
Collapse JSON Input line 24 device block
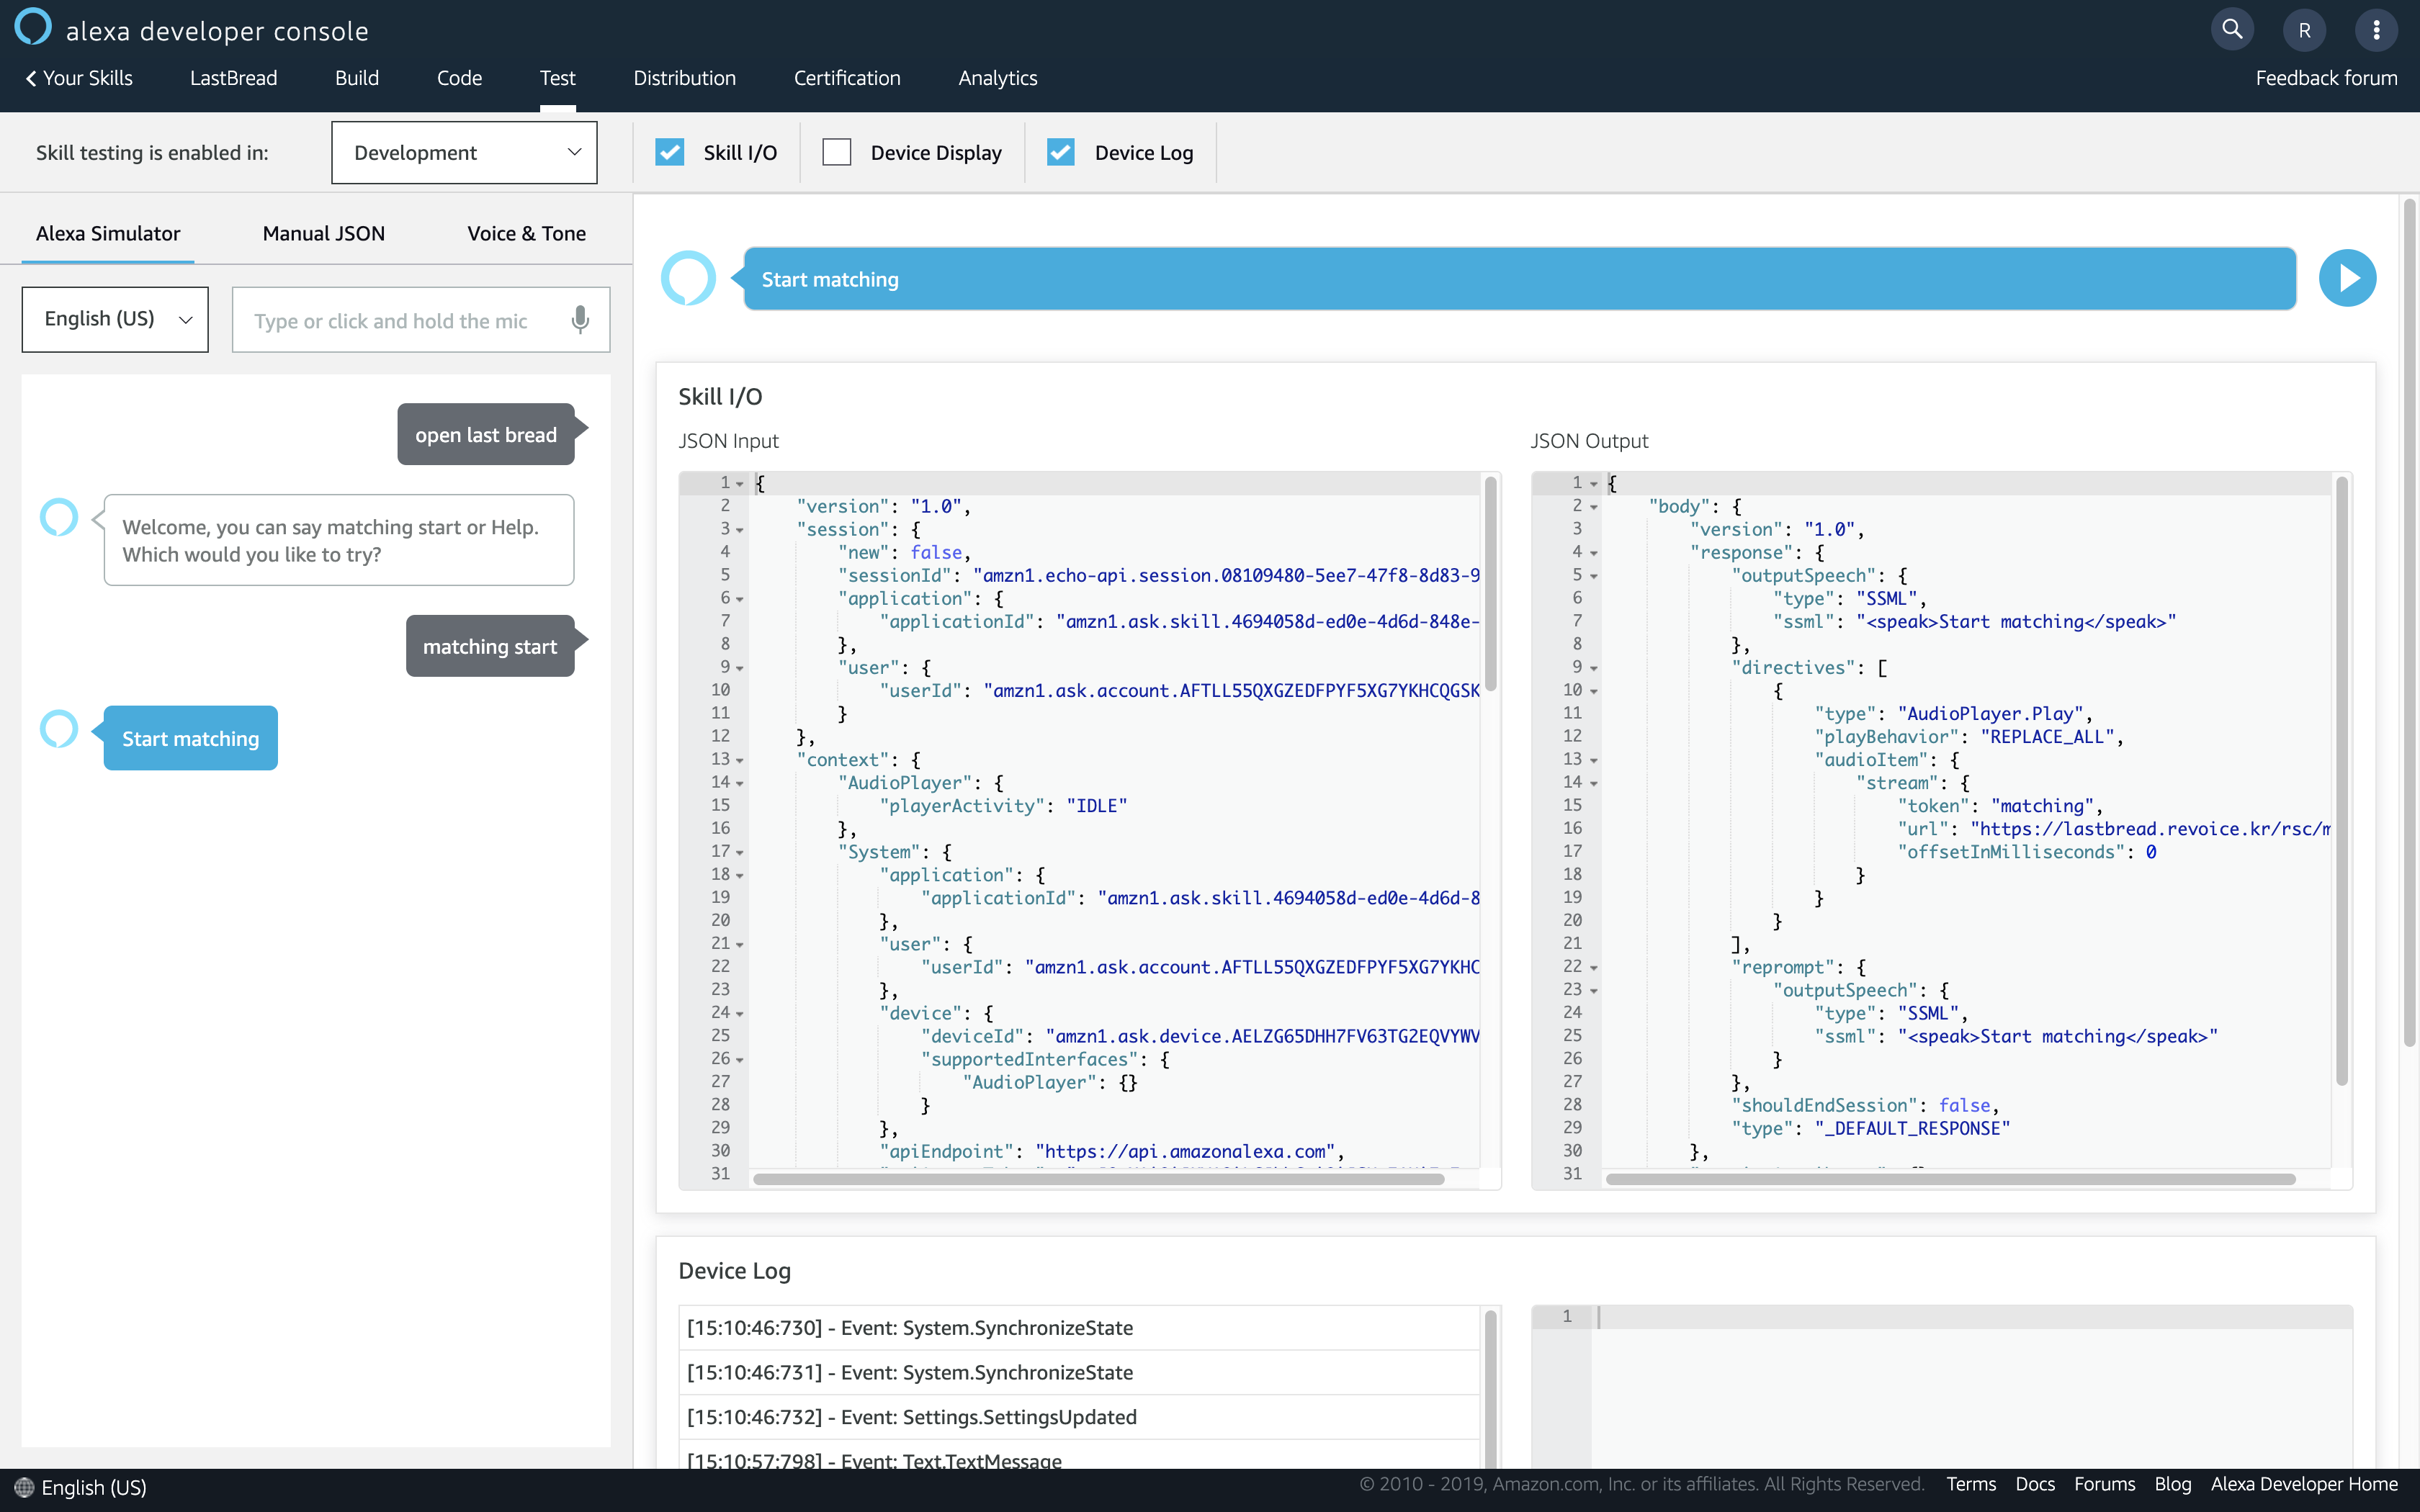coord(740,1014)
